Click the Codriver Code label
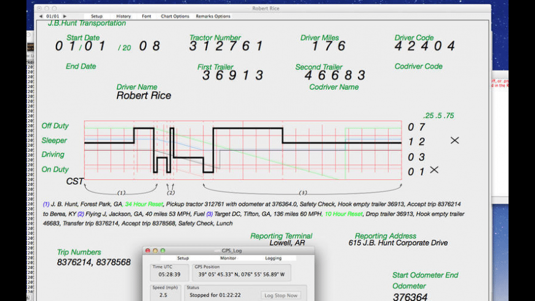 418,66
